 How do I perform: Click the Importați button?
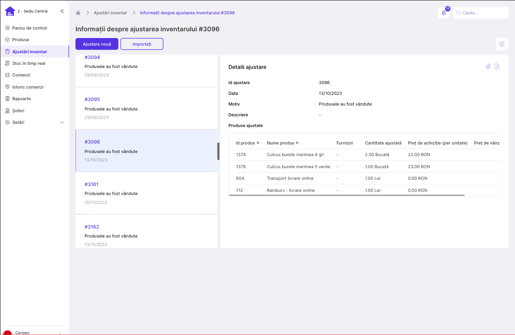142,44
